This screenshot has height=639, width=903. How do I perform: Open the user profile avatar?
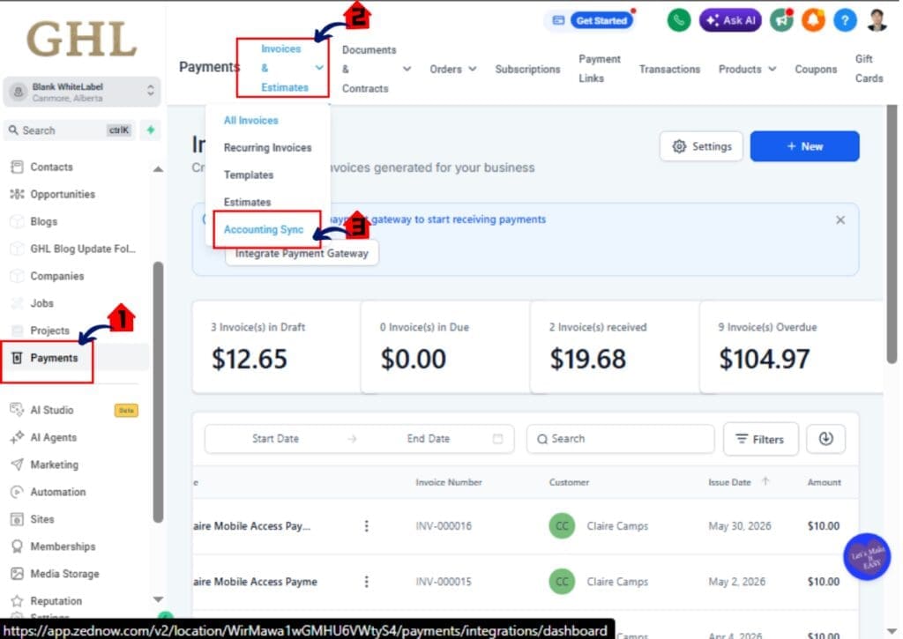point(877,21)
